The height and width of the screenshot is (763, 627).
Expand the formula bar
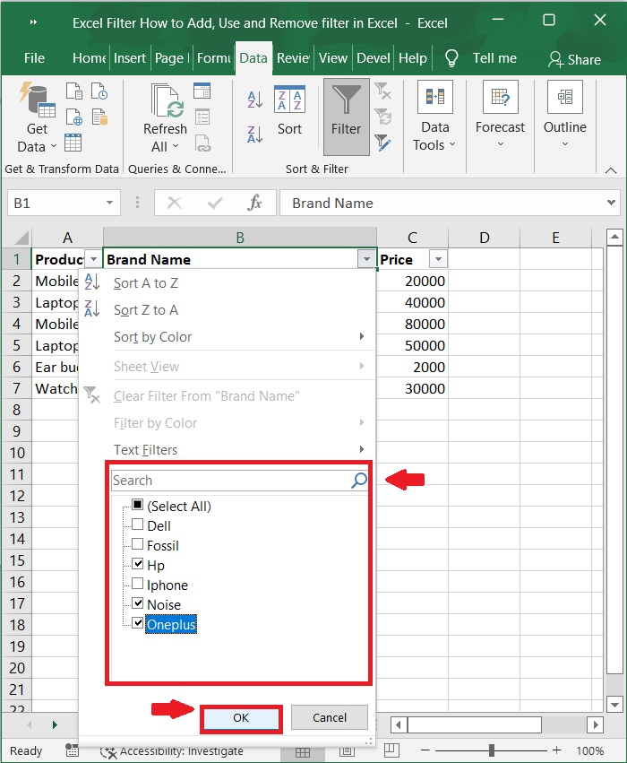[x=611, y=203]
